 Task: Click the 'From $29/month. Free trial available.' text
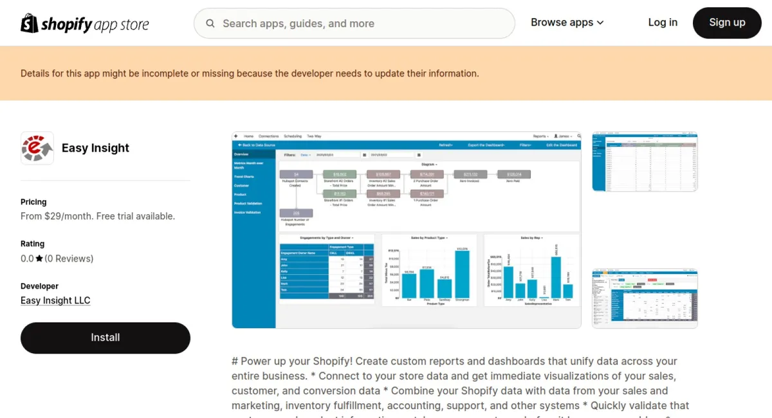pos(98,216)
